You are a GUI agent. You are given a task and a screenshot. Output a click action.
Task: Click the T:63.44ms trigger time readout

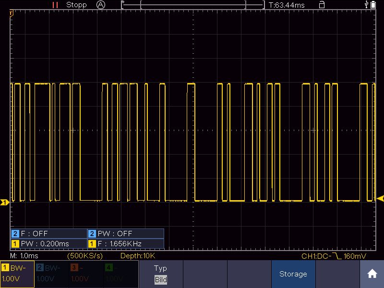coord(287,5)
